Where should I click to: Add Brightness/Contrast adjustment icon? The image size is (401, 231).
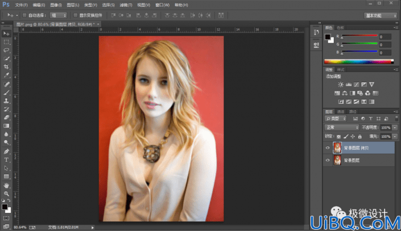341,85
